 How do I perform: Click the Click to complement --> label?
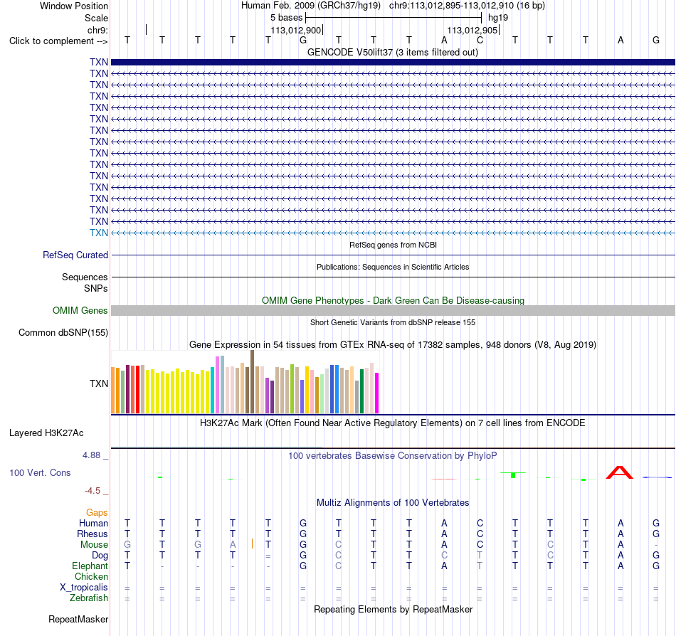click(x=58, y=41)
